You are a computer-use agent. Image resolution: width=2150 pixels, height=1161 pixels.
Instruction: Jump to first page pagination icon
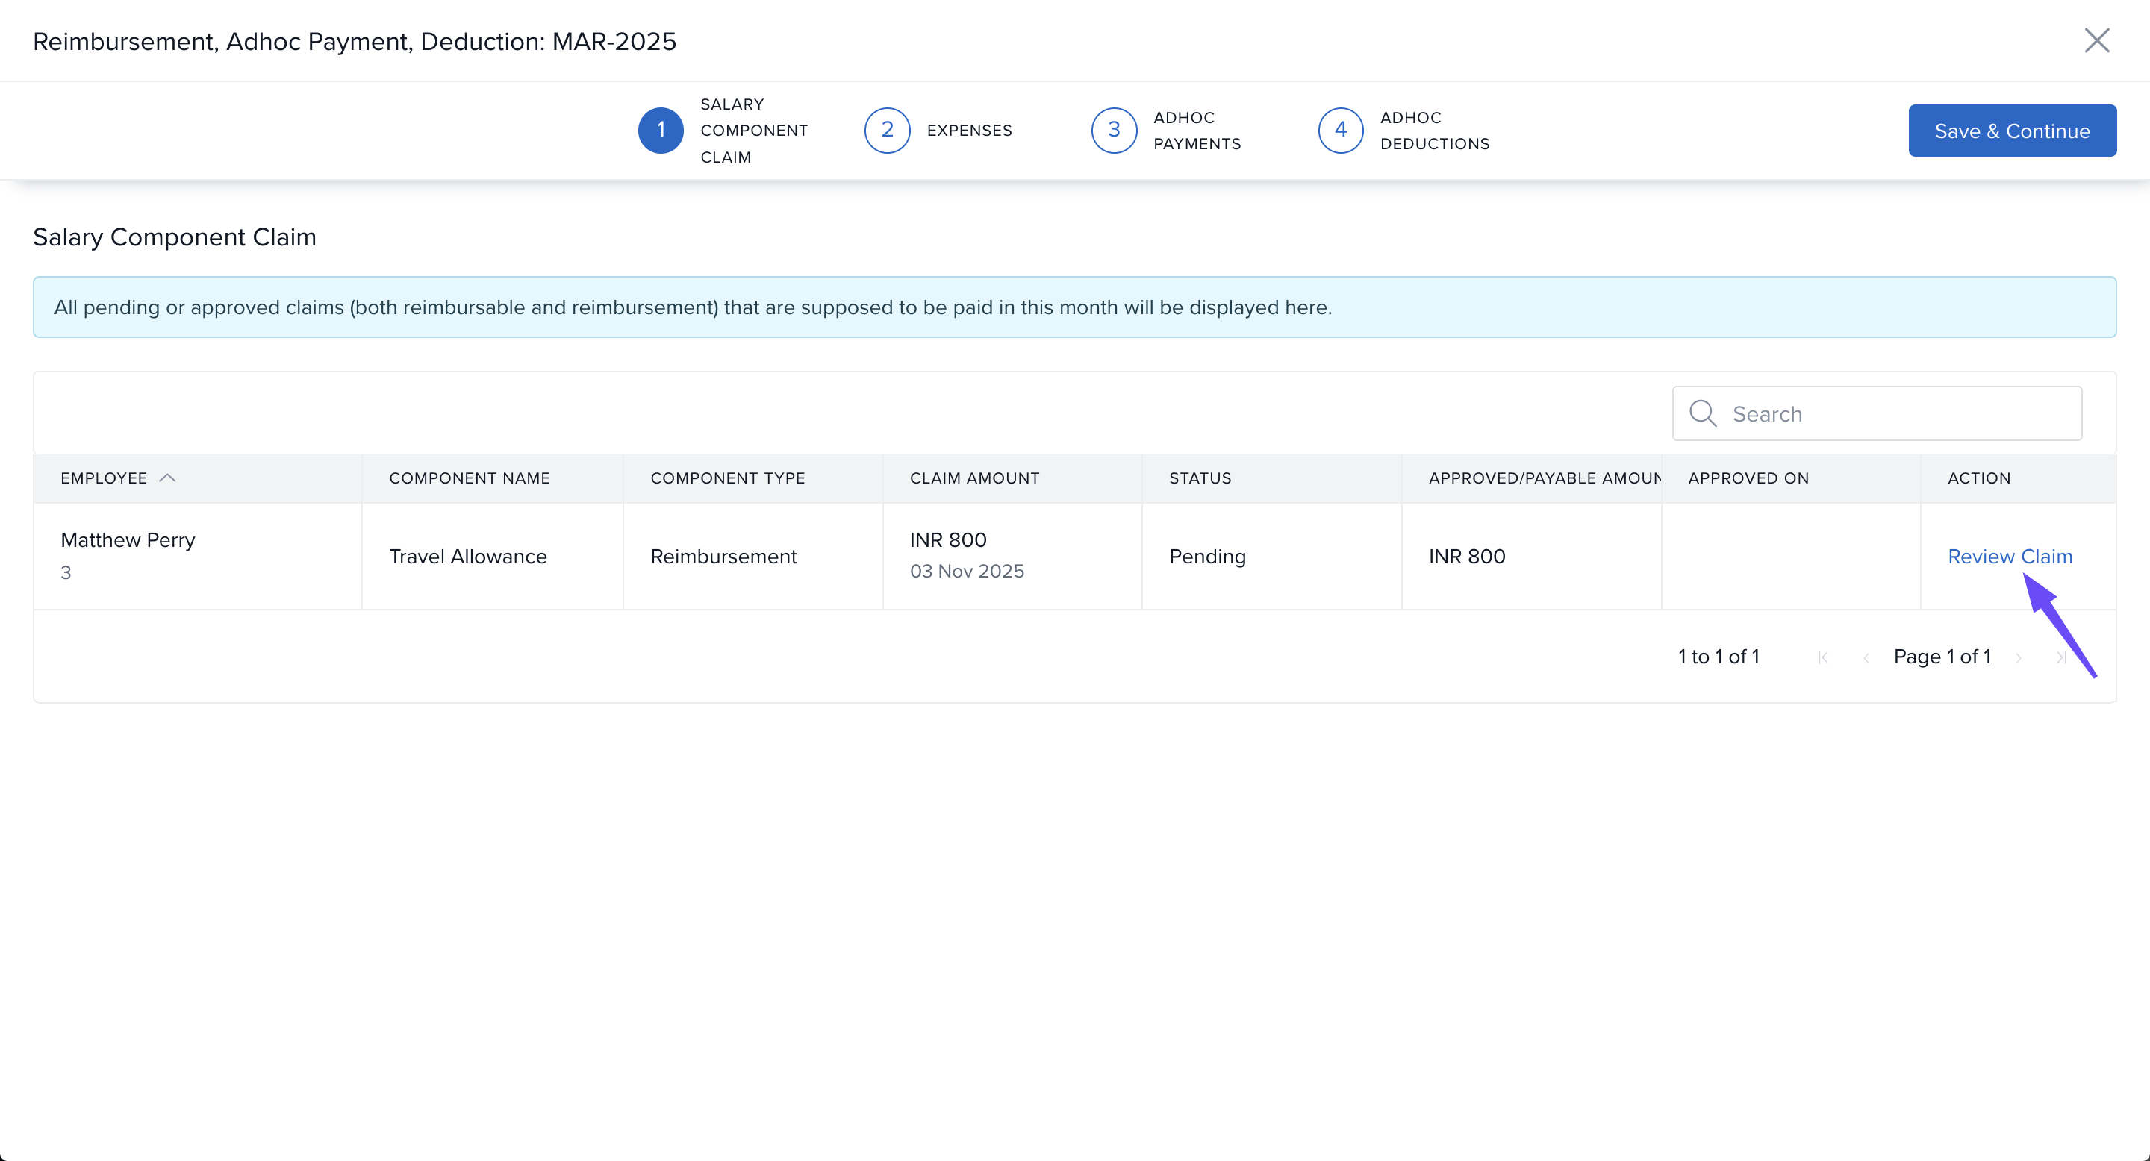(1823, 657)
